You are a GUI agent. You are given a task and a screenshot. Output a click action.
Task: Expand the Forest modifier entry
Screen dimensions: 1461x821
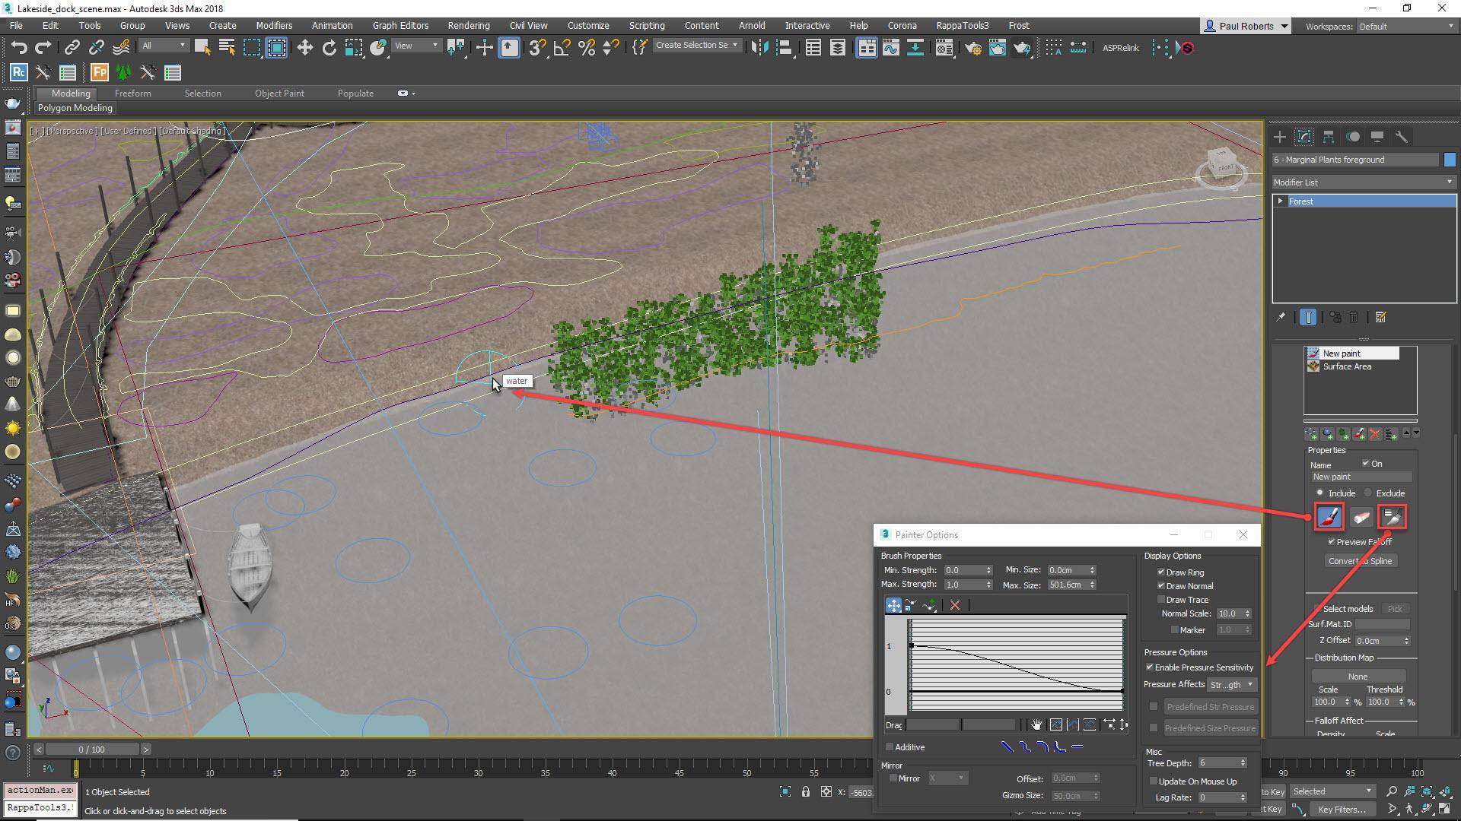[1281, 201]
